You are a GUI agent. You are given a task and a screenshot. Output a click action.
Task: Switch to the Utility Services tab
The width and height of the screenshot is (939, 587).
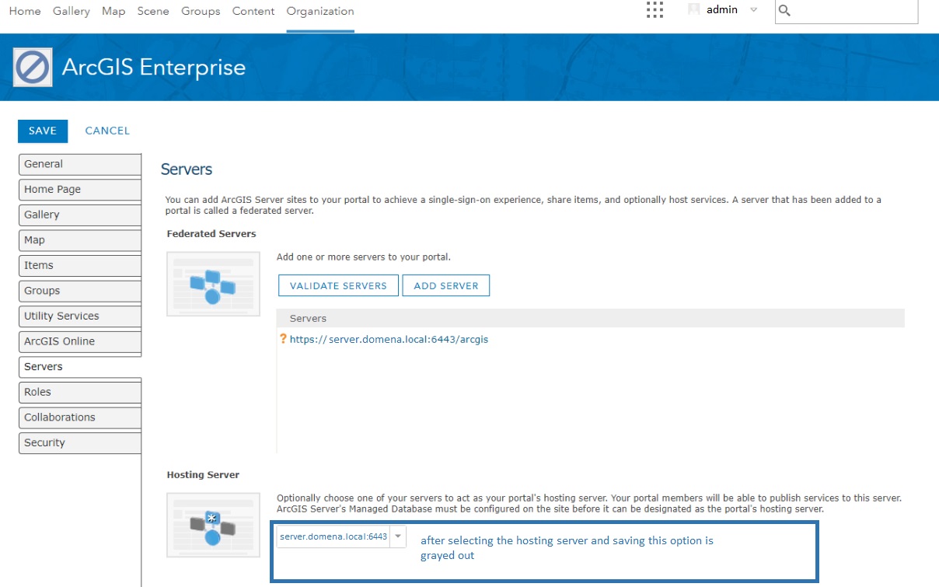[80, 316]
